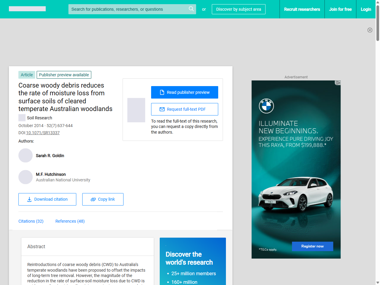Click Join for free
The image size is (380, 285).
tap(340, 9)
